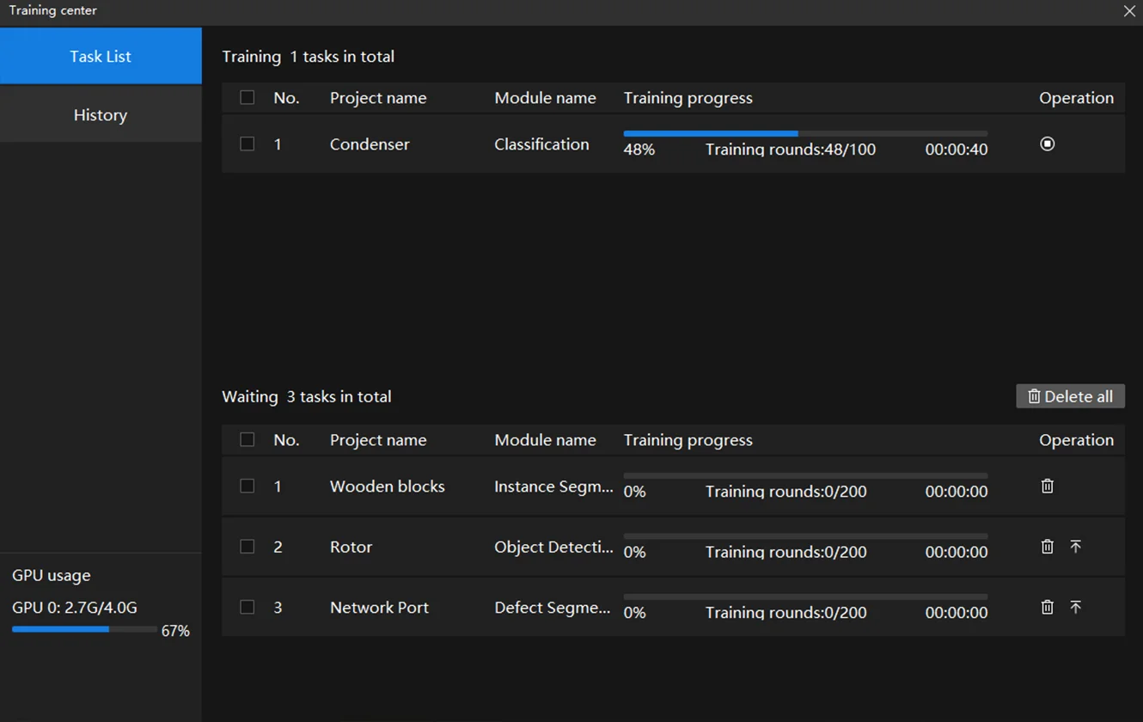Viewport: 1143px width, 722px height.
Task: Click the Training 1 tasks in total heading
Action: coord(309,57)
